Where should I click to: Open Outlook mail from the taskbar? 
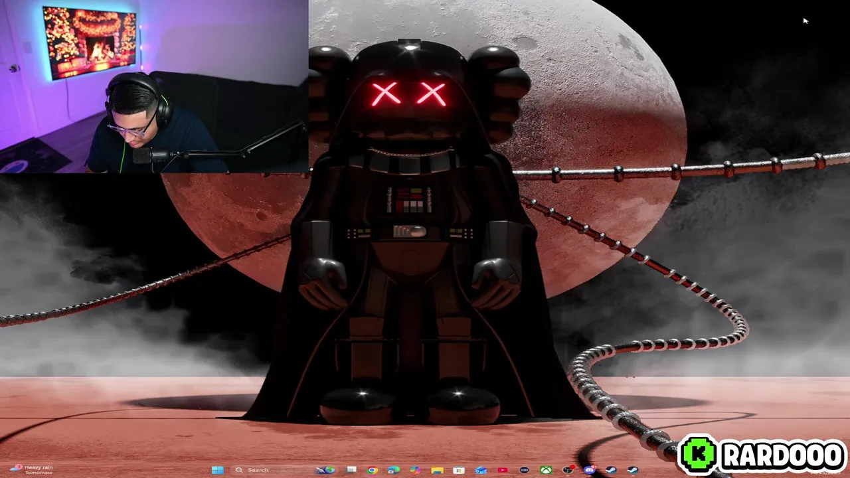[x=481, y=470]
